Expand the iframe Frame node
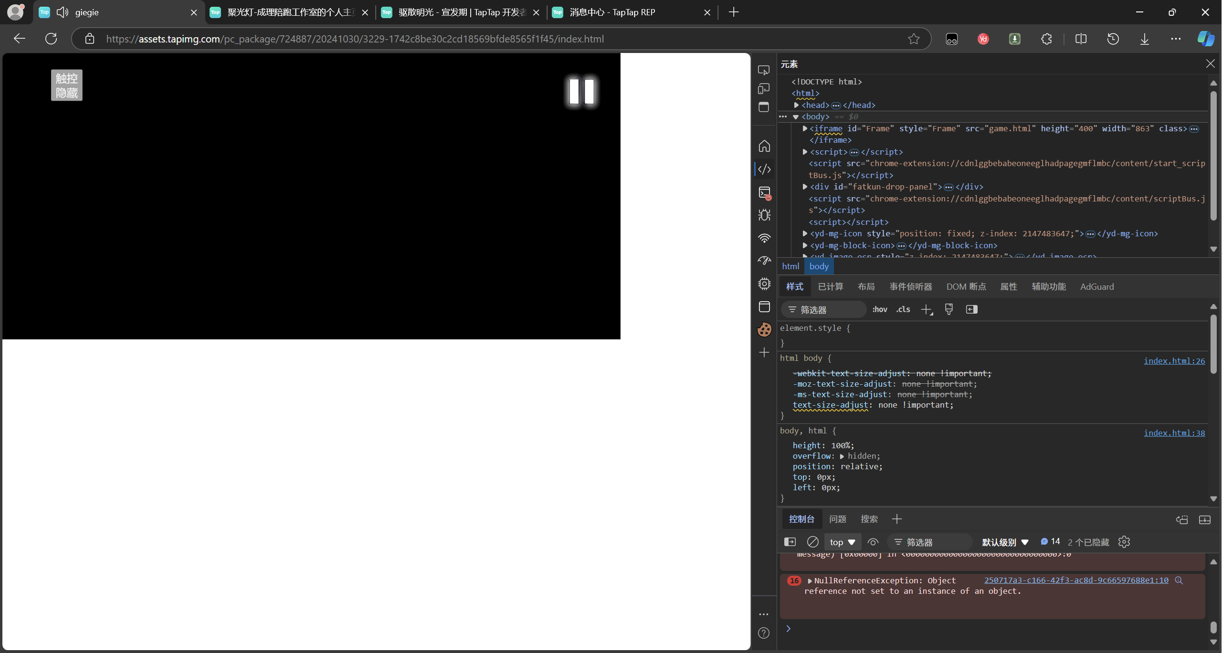This screenshot has width=1222, height=653. [805, 128]
